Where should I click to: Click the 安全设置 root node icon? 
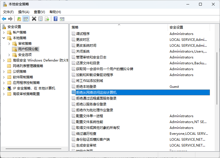4,27
